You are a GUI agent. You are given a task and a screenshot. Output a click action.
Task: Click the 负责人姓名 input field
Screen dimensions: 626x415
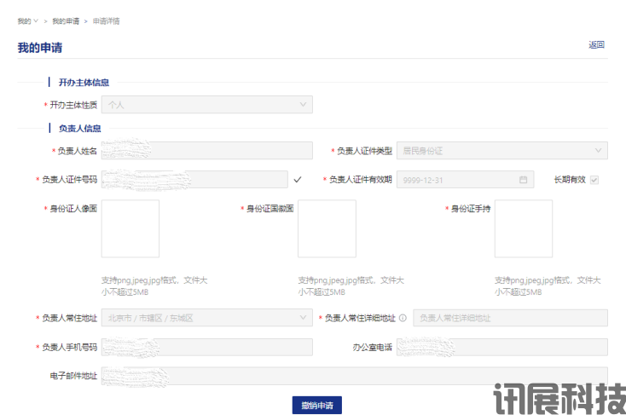[x=206, y=151]
